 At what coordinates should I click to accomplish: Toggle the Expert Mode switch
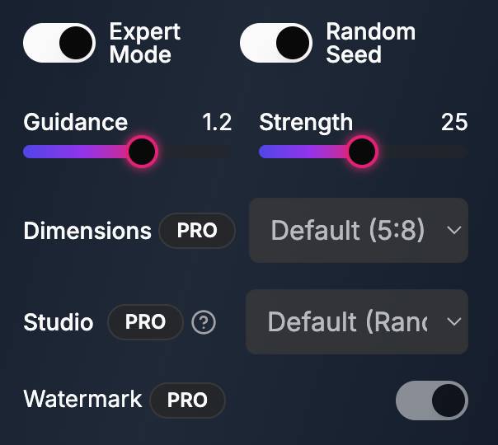(59, 44)
